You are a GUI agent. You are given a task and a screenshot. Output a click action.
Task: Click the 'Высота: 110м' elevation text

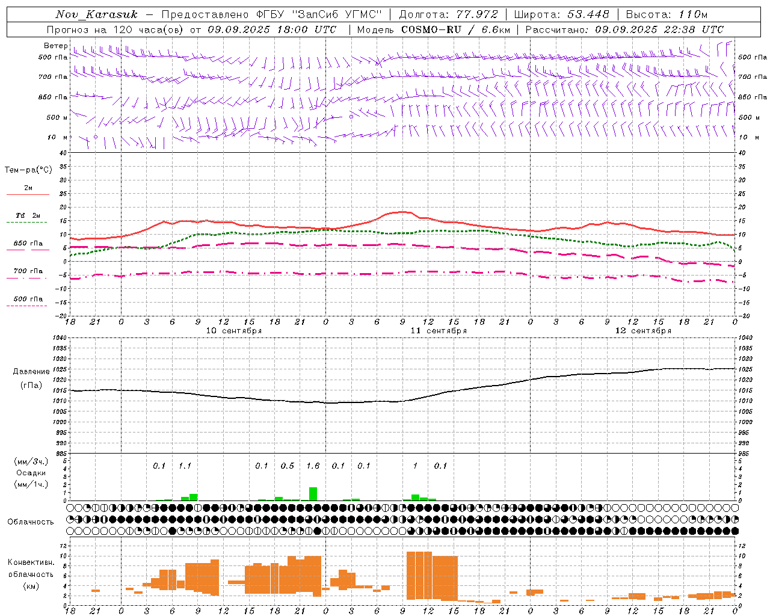(667, 14)
